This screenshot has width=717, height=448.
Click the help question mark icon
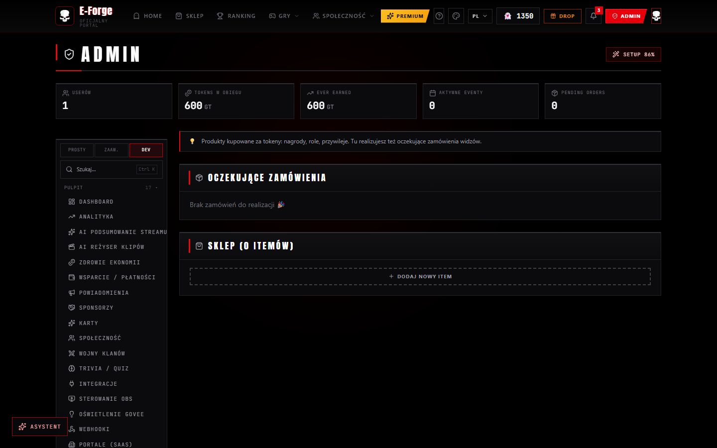point(439,16)
